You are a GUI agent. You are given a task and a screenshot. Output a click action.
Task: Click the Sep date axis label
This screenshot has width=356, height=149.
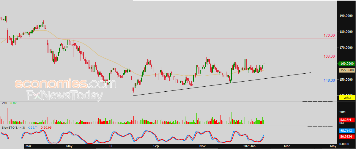(x=156, y=146)
